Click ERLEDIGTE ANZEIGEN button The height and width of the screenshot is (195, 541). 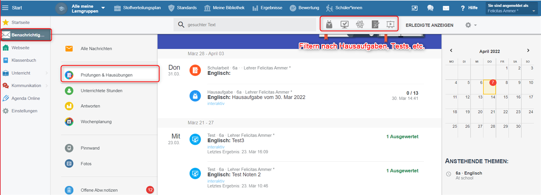429,25
